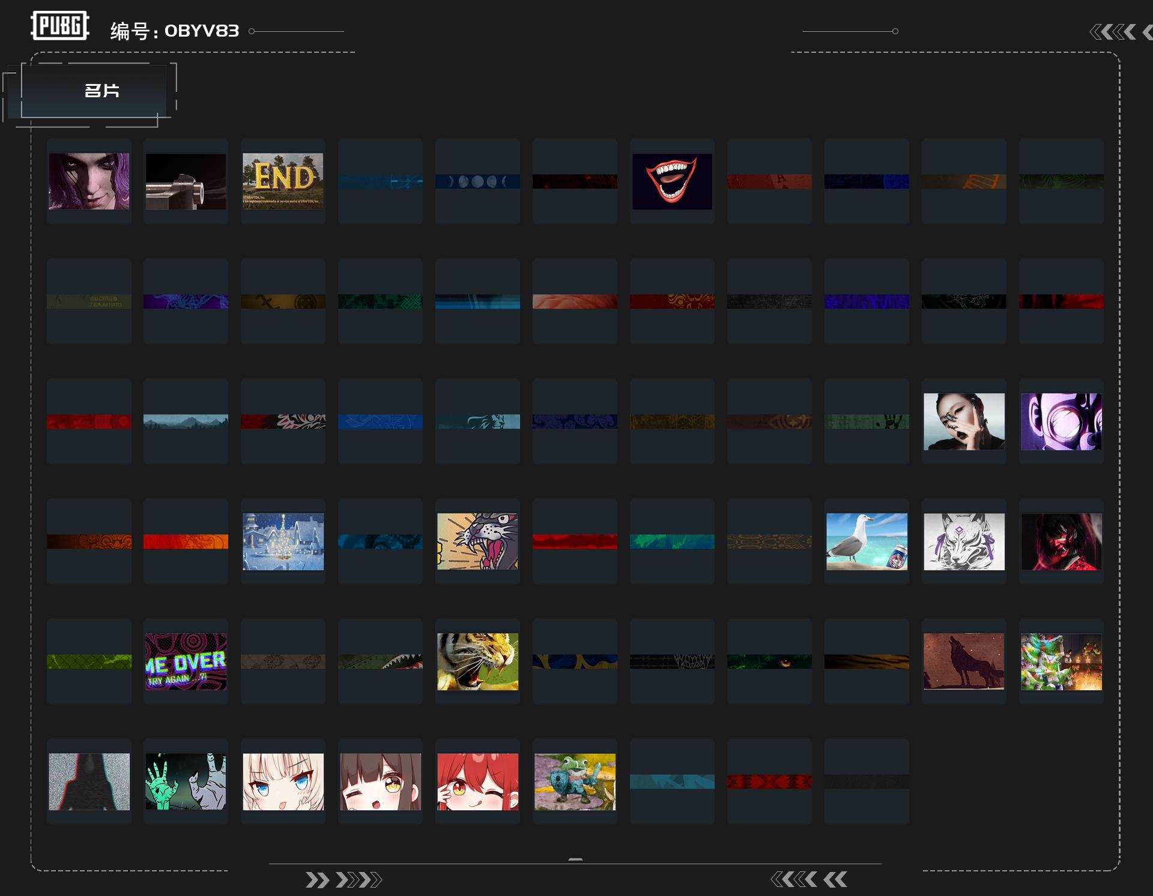Image resolution: width=1153 pixels, height=896 pixels.
Task: Open the armored frog nameplate
Action: click(x=575, y=781)
